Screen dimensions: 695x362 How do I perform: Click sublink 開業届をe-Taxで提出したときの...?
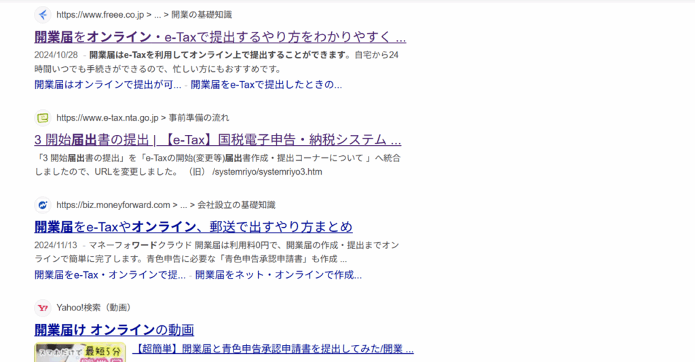[x=266, y=85]
